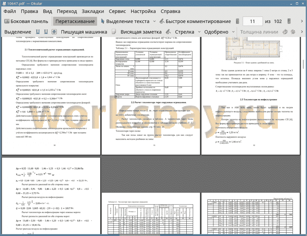Activate the Перетаскивание browse mode
Image resolution: width=307 pixels, height=236 pixels.
pyautogui.click(x=75, y=21)
